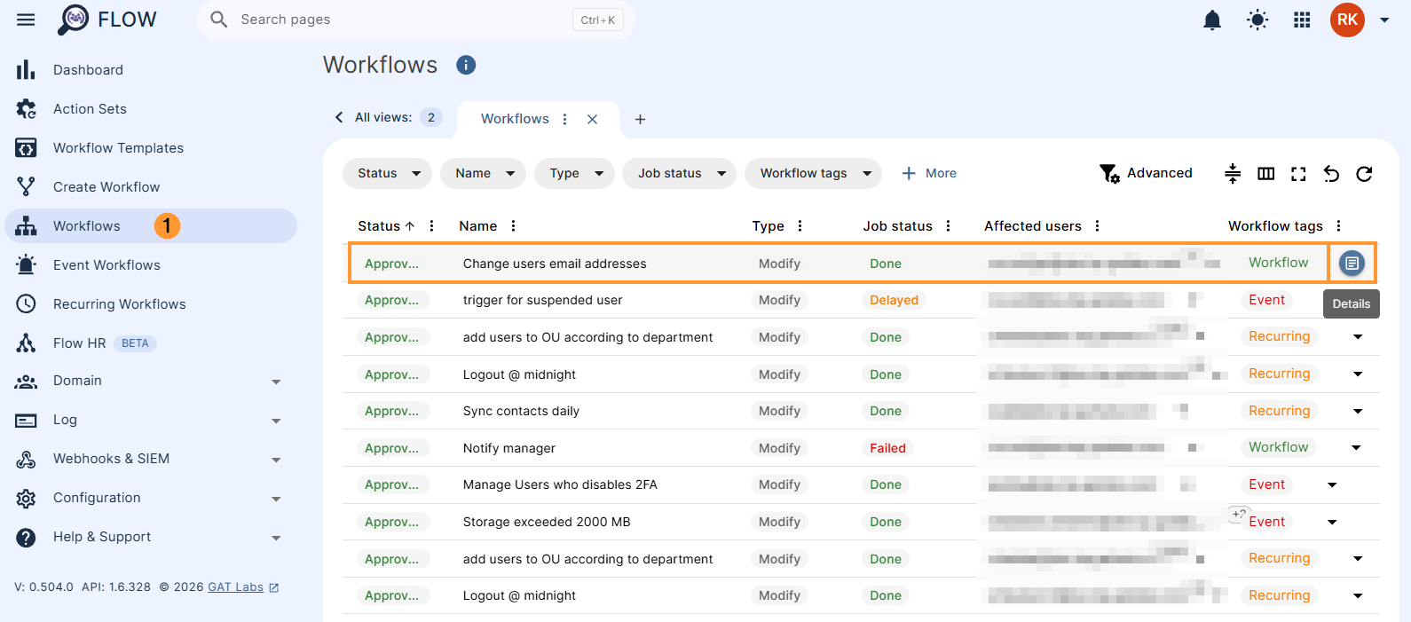Toggle fullscreen table view
The image size is (1411, 622).
coord(1298,173)
